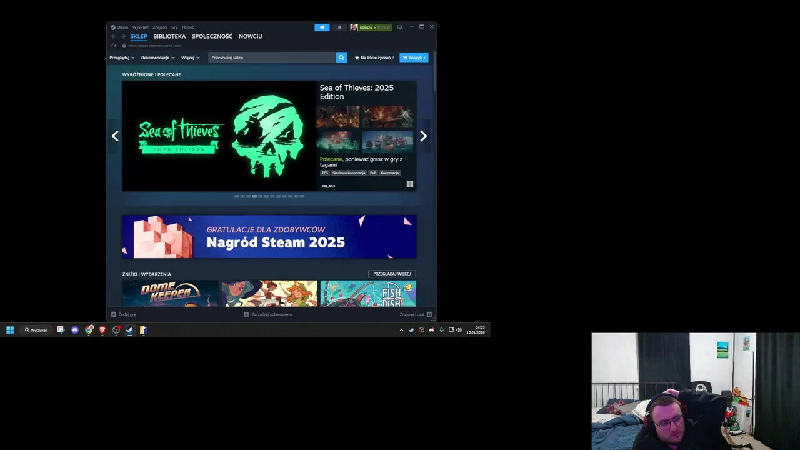Image resolution: width=800 pixels, height=450 pixels.
Task: Switch to the SPOŁECZNOŚĆ tab
Action: pos(212,36)
